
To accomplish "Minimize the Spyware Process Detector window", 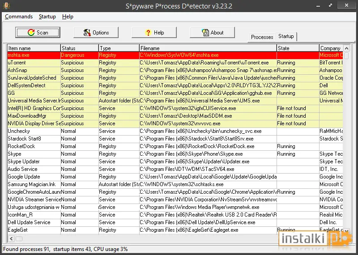I will tap(318, 6).
